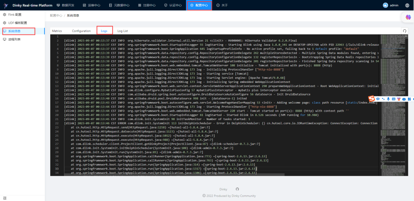Screen dimensions: 414x201
Task: Open the 元数据中心 menu
Action: tap(119, 5)
